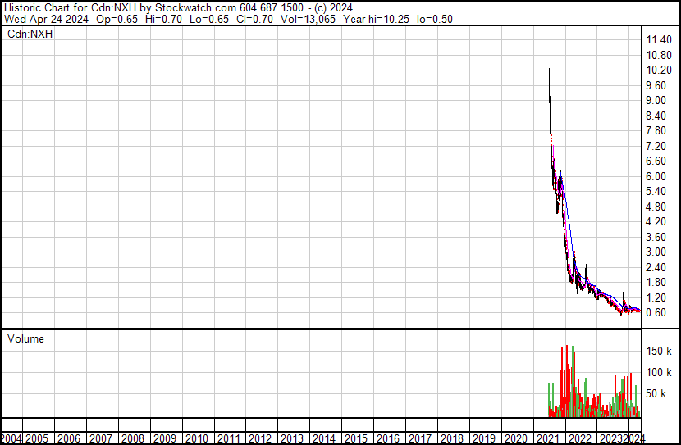Click the 100 k volume axis label

pos(659,373)
